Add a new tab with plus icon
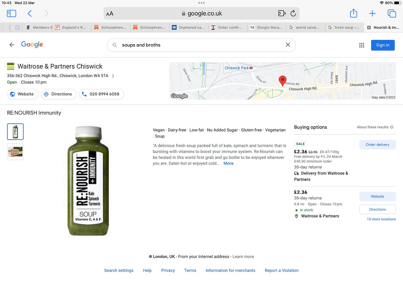Viewport: 403px width, 302px height. [372, 13]
